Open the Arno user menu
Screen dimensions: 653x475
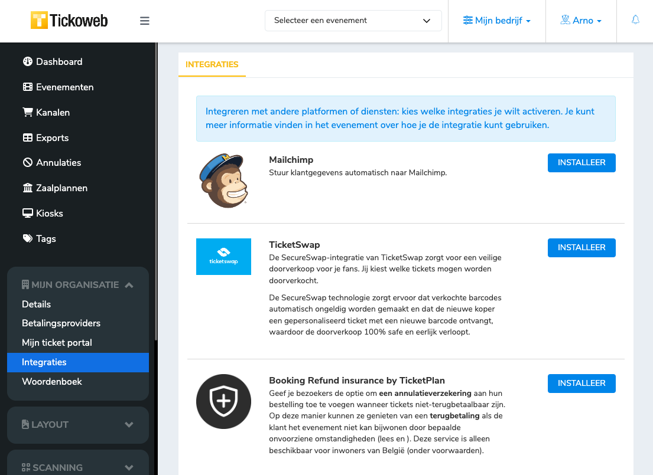(581, 21)
